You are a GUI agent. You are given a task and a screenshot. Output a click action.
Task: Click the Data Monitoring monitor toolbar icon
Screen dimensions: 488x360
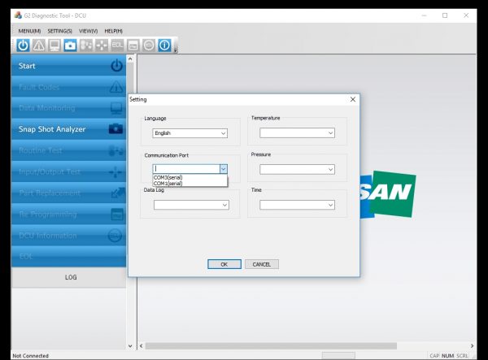[x=54, y=46]
